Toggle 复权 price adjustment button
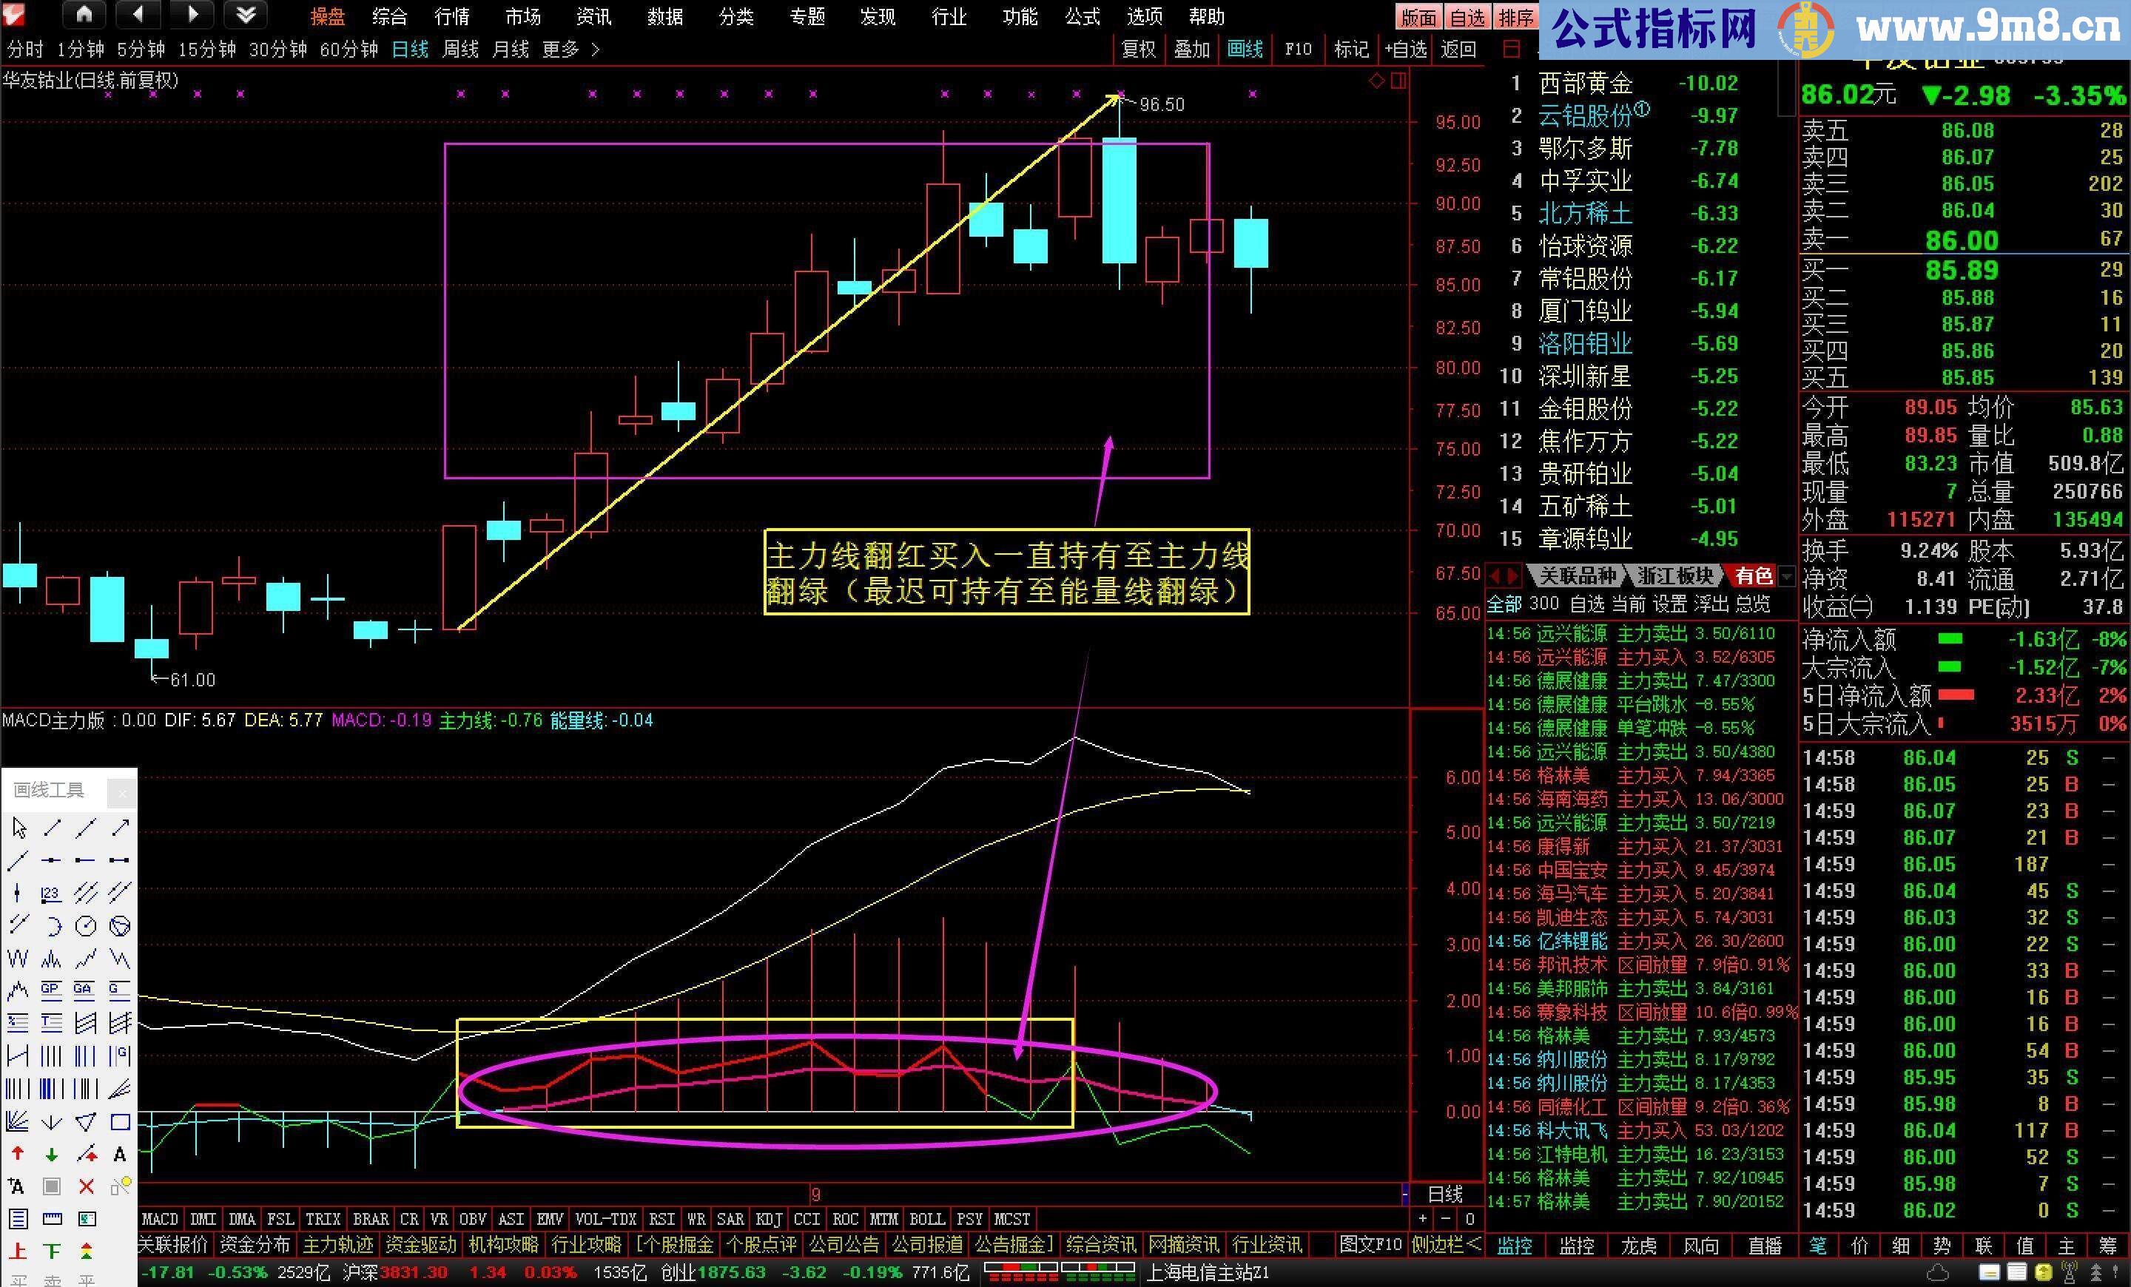This screenshot has width=2131, height=1287. pyautogui.click(x=1138, y=50)
